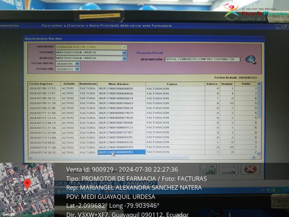Select Kardex cell 002F274003000706603
Viewport: 289px width, 217px height.
pyautogui.click(x=122, y=103)
